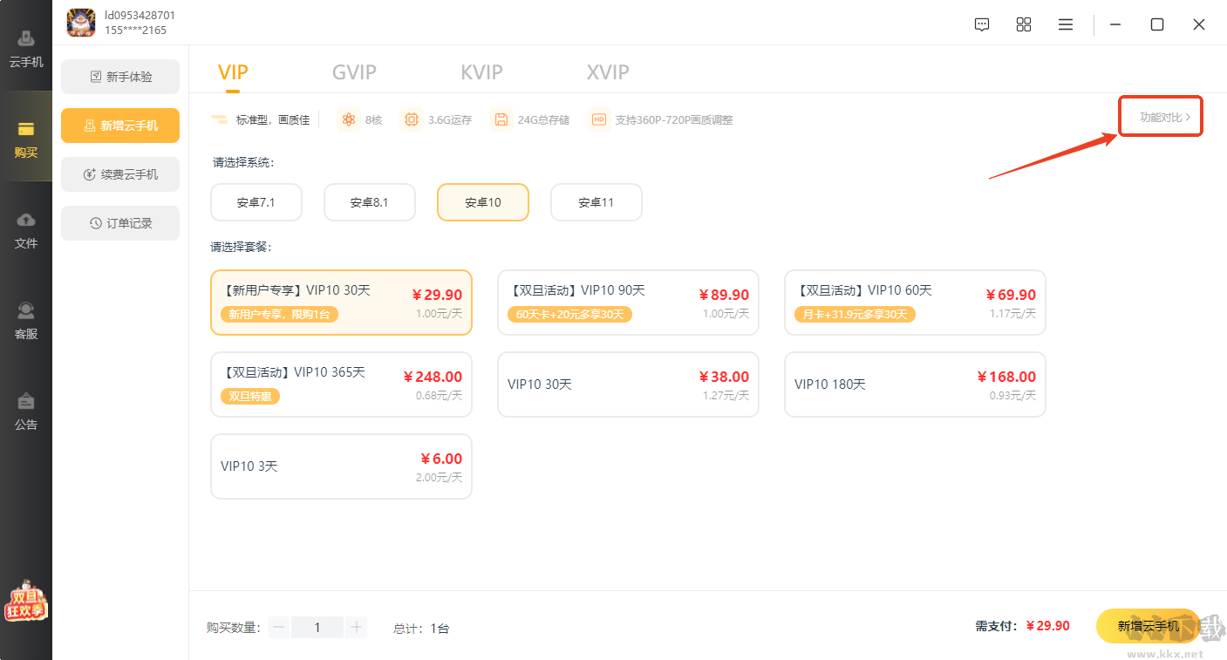Image resolution: width=1227 pixels, height=660 pixels.
Task: Open the 公告 announcements sidebar icon
Action: click(x=26, y=411)
